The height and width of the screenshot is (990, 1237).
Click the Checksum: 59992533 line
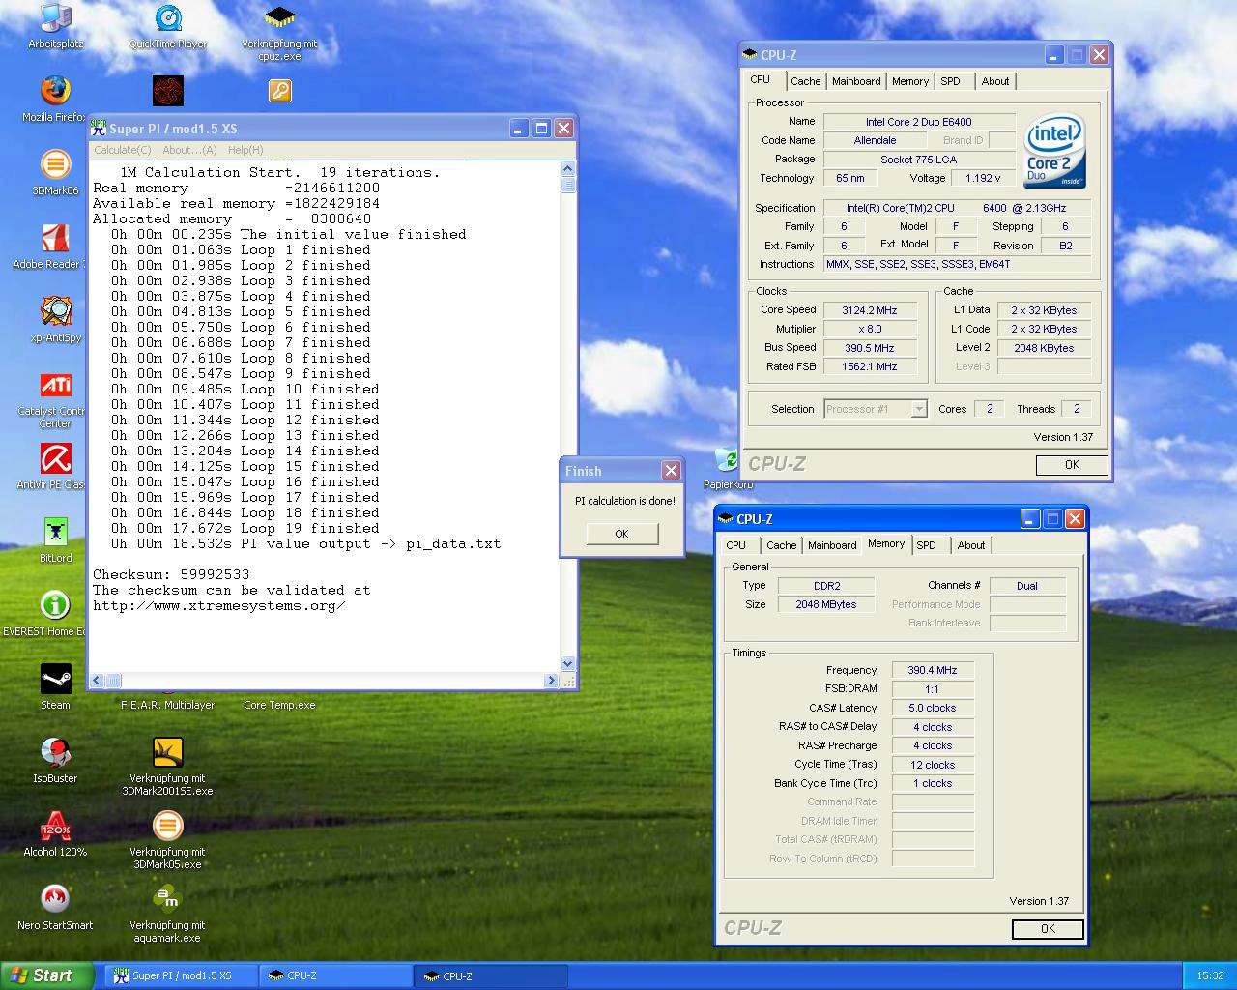(x=171, y=574)
